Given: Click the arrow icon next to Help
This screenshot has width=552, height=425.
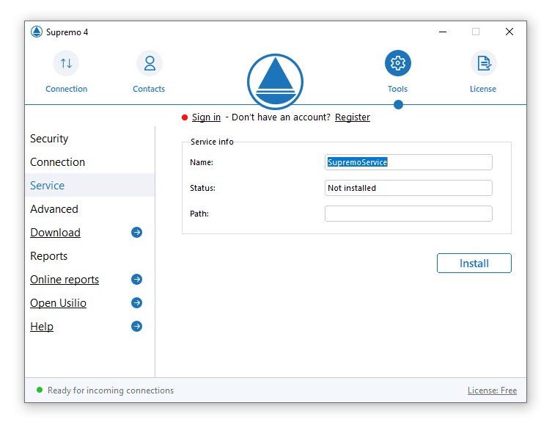Looking at the screenshot, I should (x=136, y=327).
